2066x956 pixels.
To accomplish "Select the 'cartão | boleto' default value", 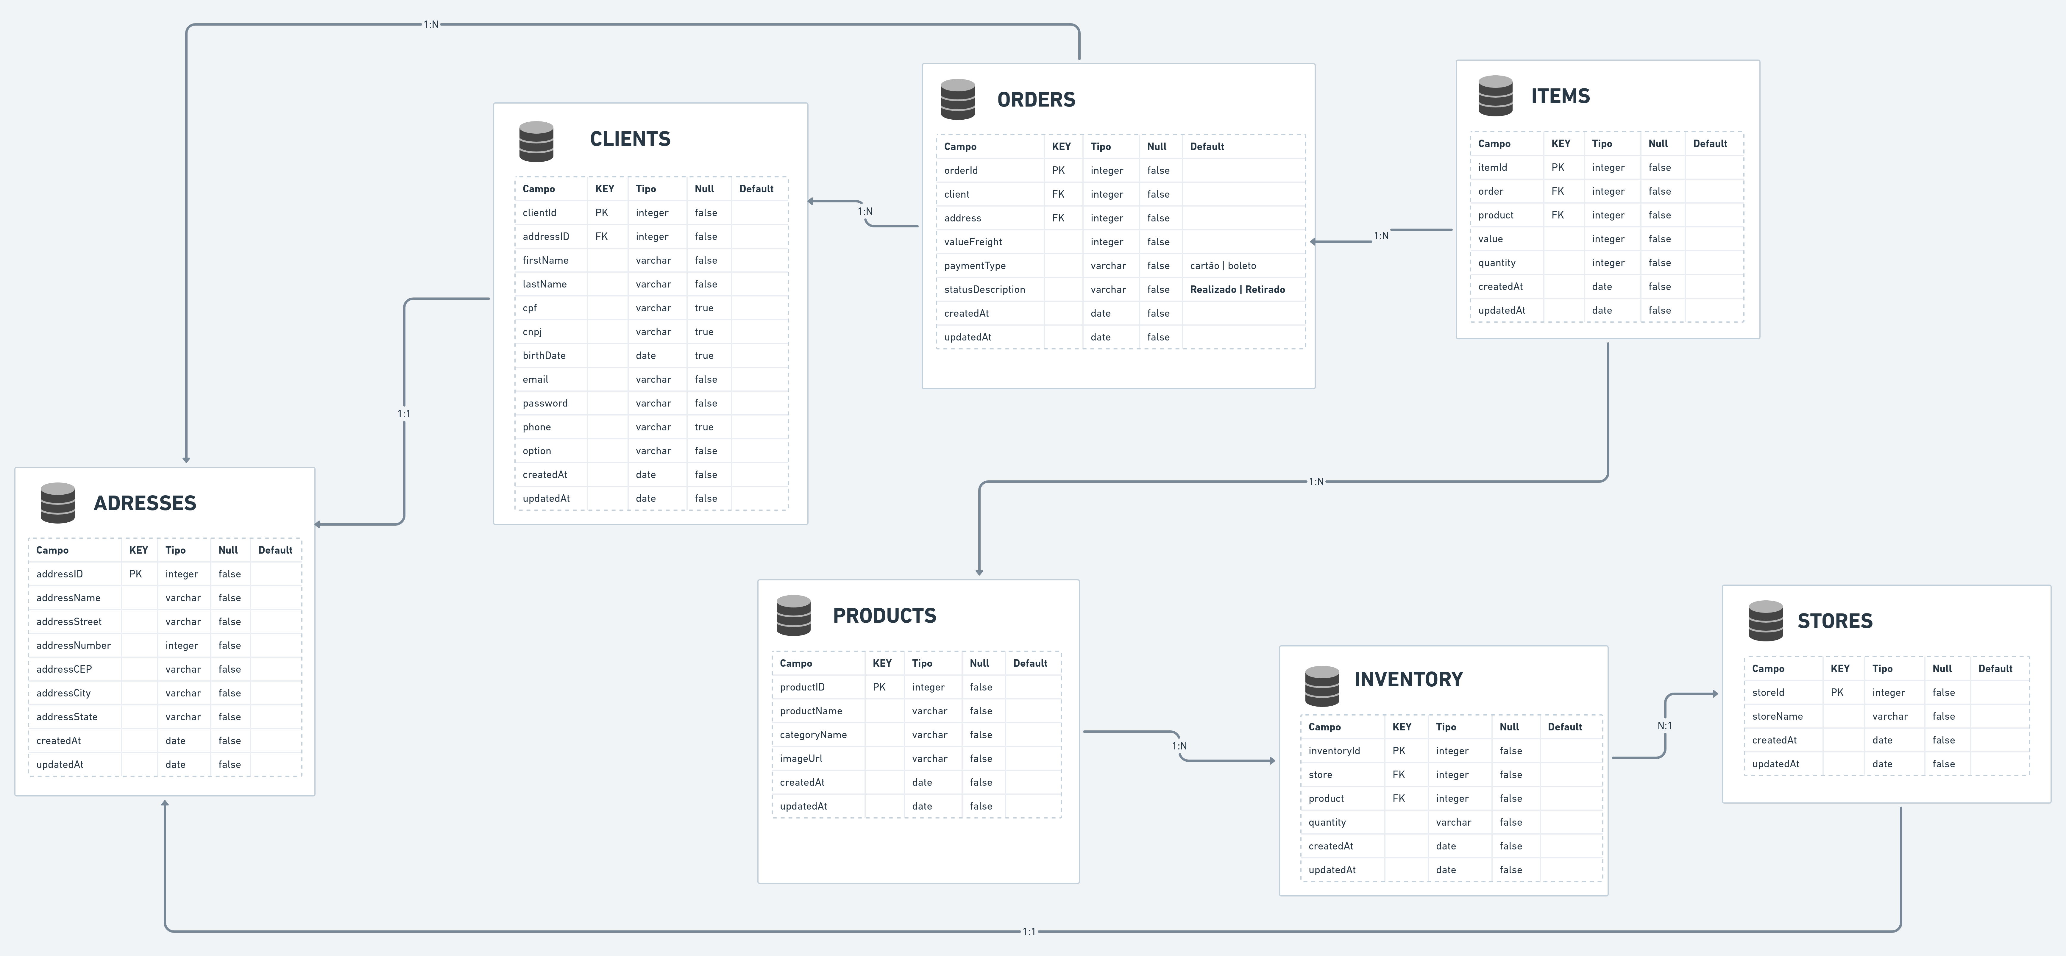I will coord(1222,265).
